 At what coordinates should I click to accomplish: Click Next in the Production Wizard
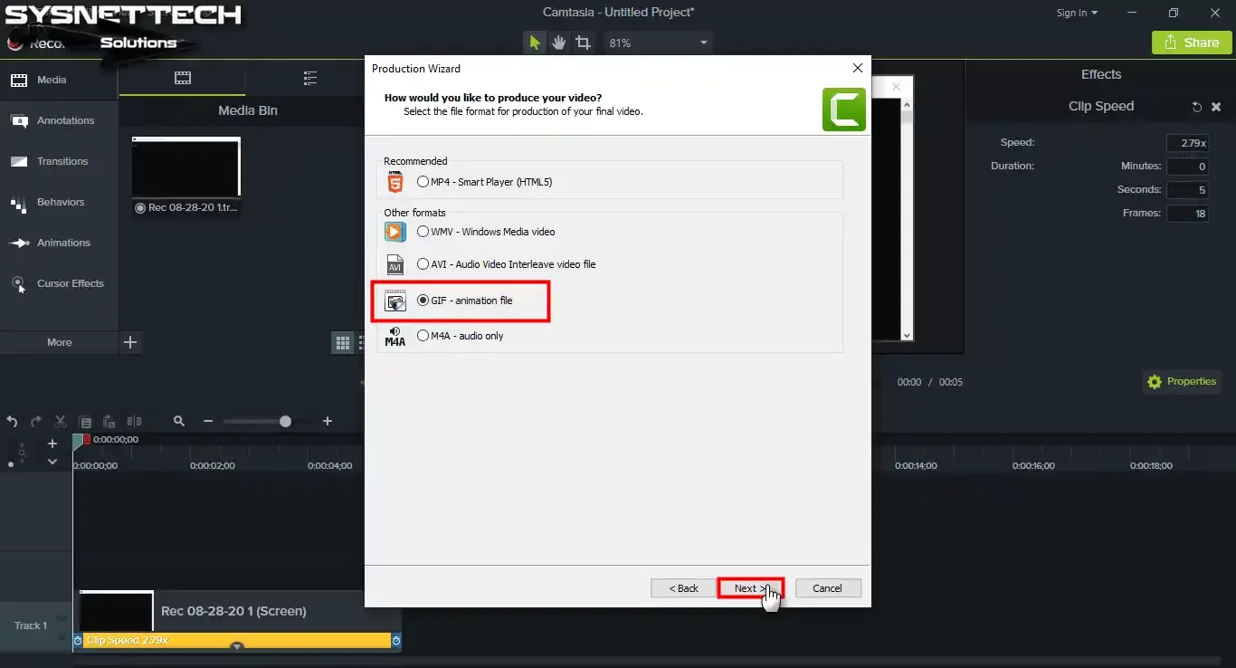[750, 588]
